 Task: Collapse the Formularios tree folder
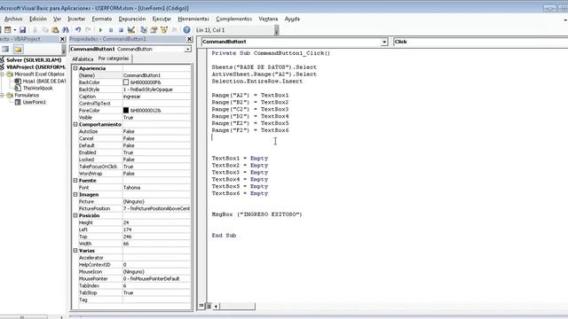[x=2, y=95]
